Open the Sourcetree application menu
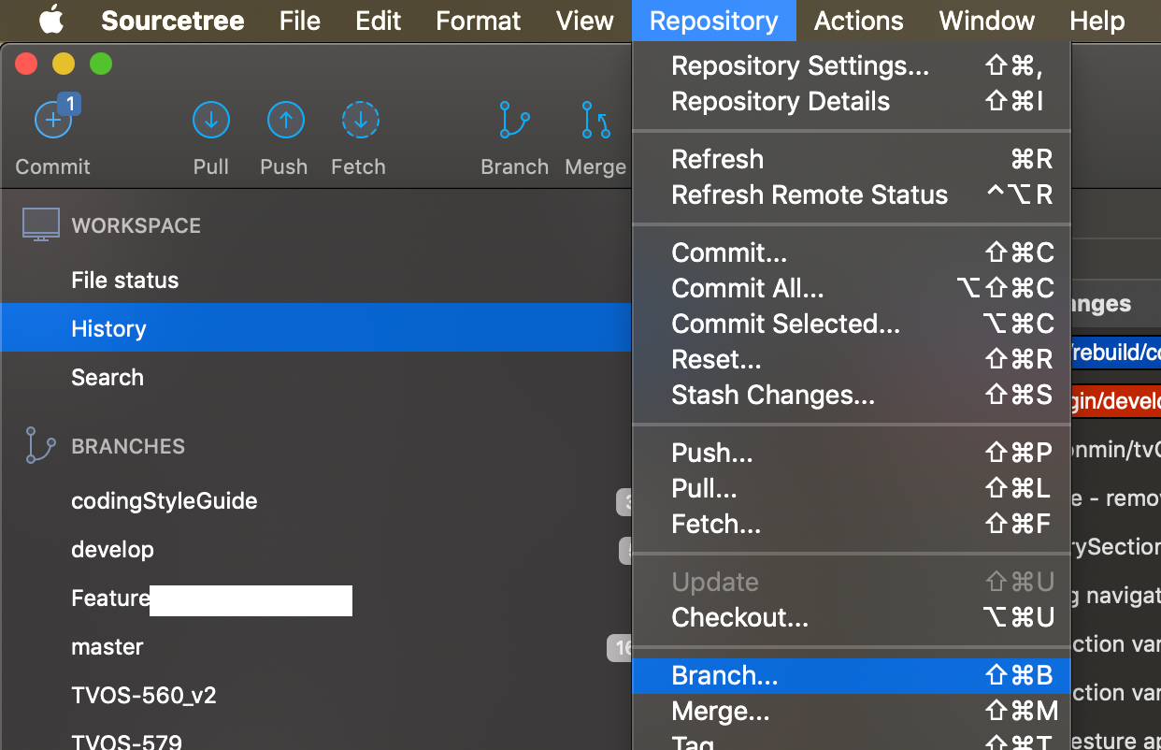This screenshot has height=750, width=1161. (172, 21)
